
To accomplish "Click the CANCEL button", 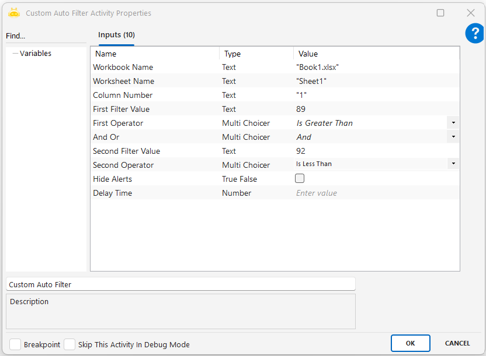I will click(457, 343).
